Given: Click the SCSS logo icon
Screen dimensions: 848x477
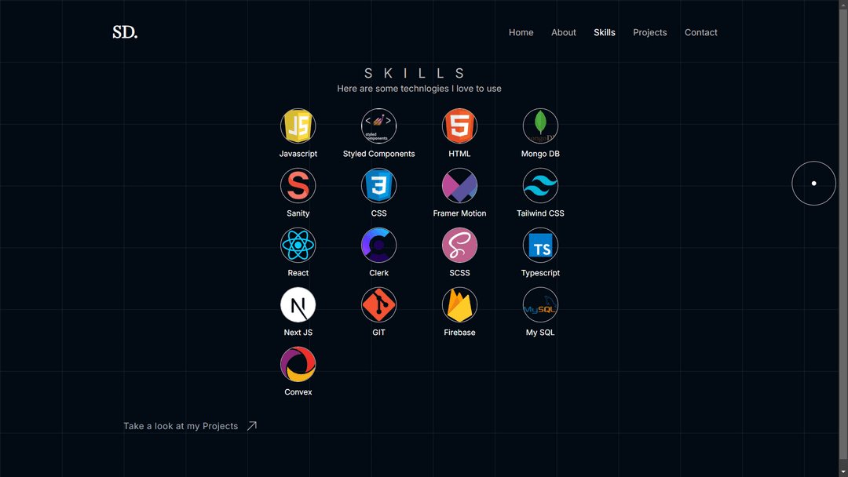Looking at the screenshot, I should [x=459, y=245].
